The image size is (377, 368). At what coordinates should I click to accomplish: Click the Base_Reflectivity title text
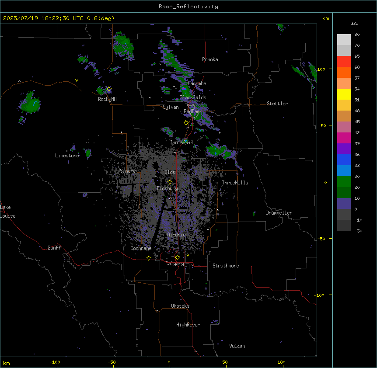pos(188,7)
